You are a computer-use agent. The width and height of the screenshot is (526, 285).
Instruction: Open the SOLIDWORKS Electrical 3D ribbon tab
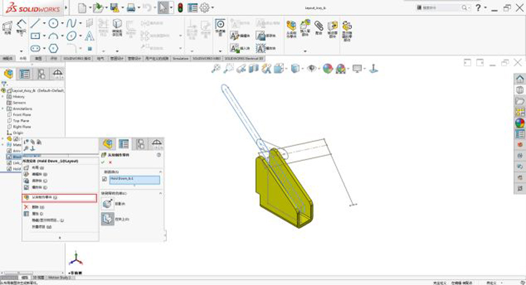pyautogui.click(x=244, y=58)
